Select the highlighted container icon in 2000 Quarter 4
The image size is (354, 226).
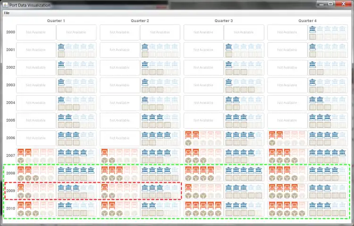click(x=312, y=36)
